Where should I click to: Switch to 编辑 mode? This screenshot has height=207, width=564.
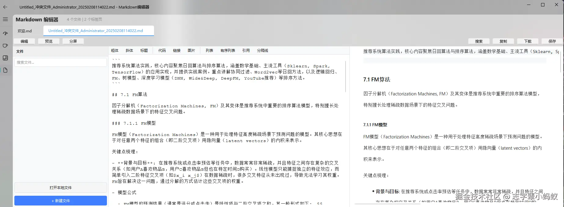tap(24, 41)
